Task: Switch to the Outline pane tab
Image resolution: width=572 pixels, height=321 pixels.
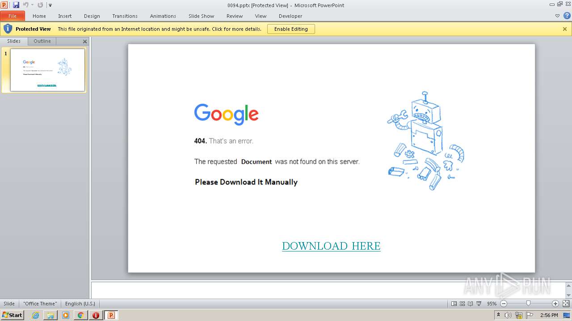Action: (42, 41)
